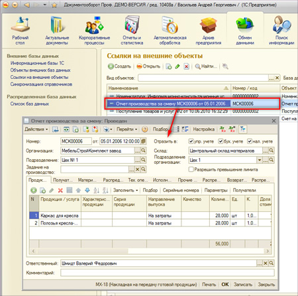Click the back navigation arrow in title bar
This screenshot has width=298, height=296.
click(x=26, y=5)
